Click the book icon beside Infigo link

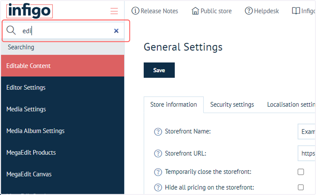pos(296,11)
